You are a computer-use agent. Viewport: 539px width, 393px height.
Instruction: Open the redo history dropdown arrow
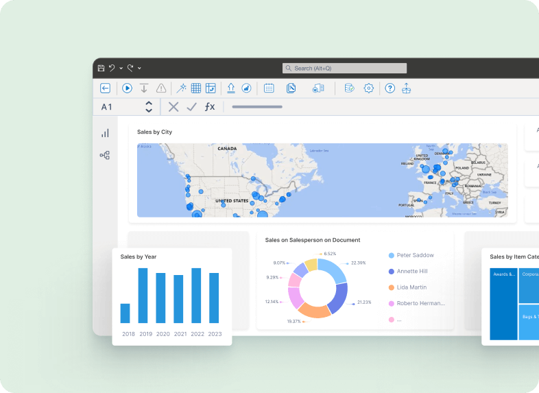[x=139, y=69]
